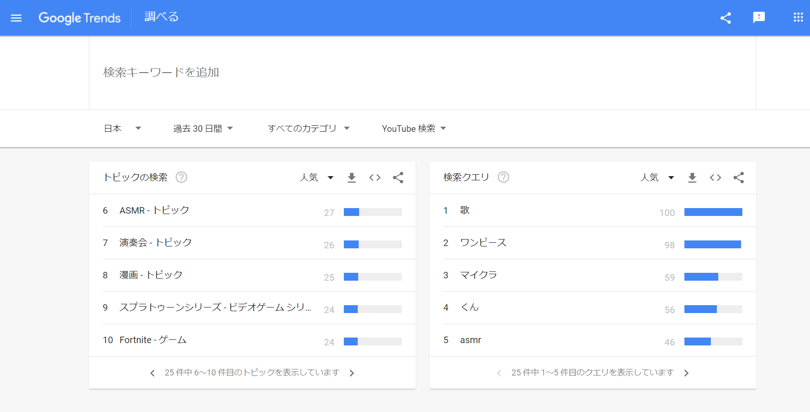Viewport: 810px width, 412px height.
Task: Go to previous page of topics
Action: pos(152,373)
